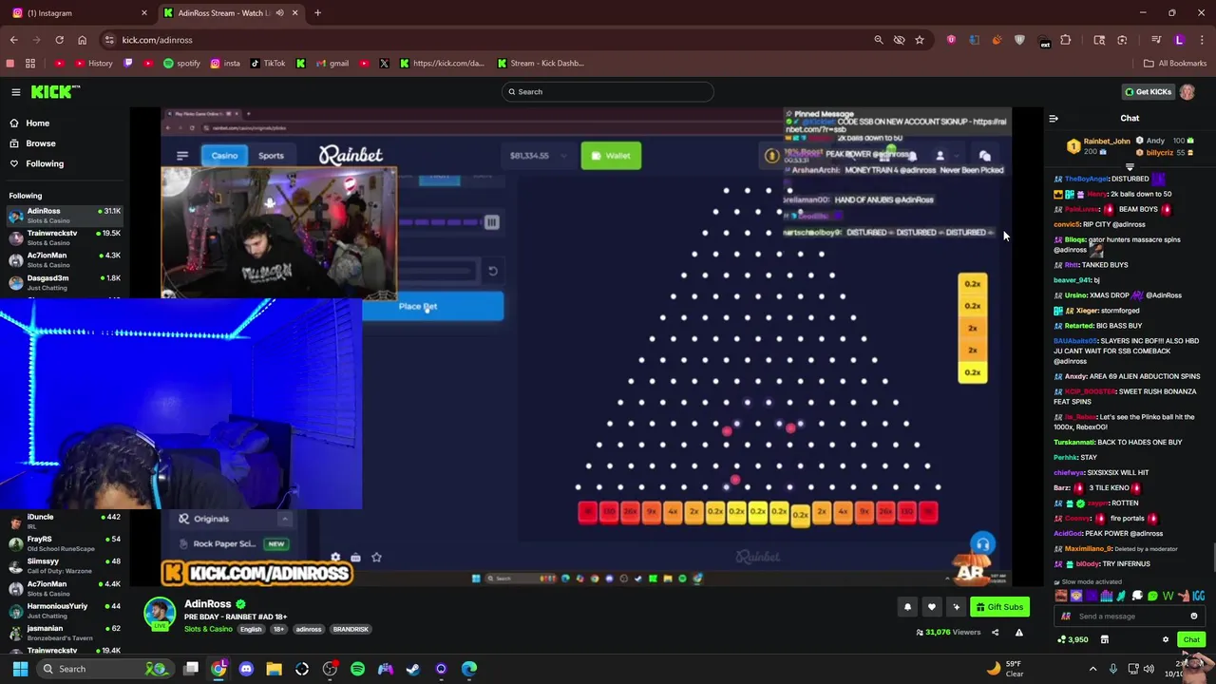The width and height of the screenshot is (1216, 684).
Task: Open the All Bookmarks folder
Action: [x=1175, y=64]
